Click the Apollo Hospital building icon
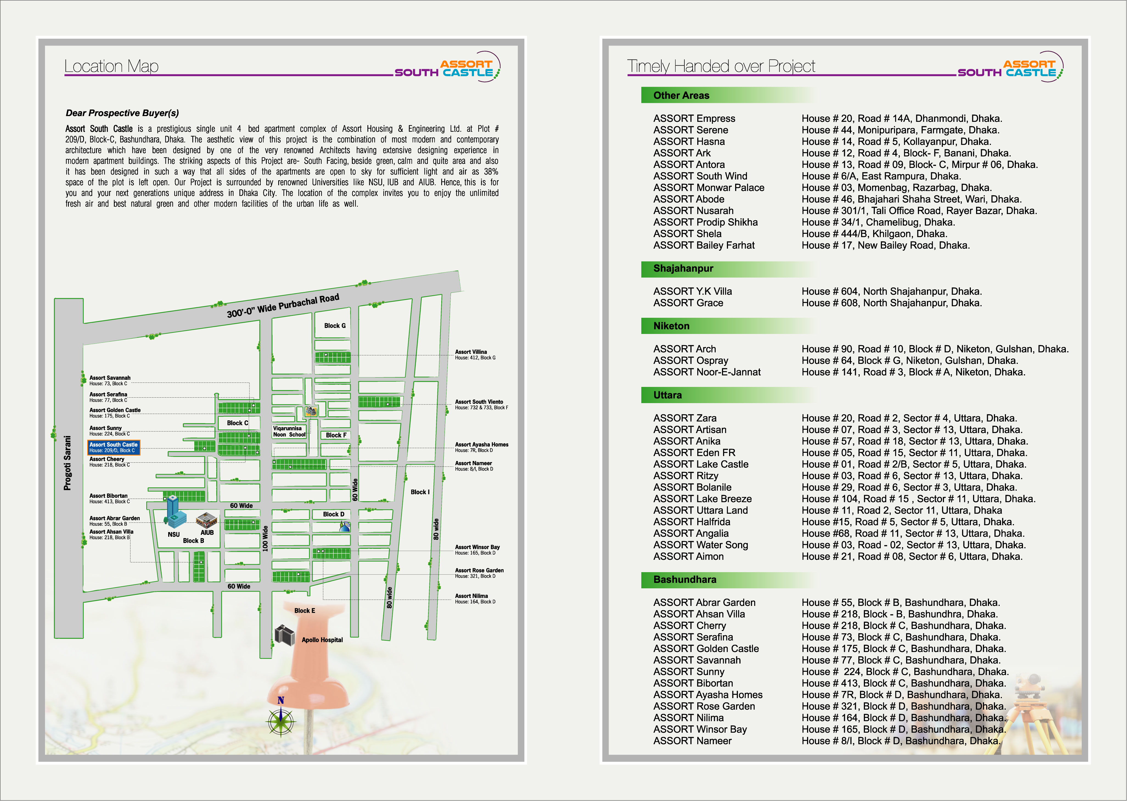 (x=285, y=635)
